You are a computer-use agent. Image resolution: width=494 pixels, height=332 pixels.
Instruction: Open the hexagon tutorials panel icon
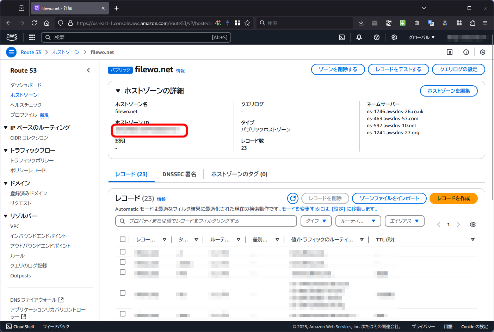[483, 52]
